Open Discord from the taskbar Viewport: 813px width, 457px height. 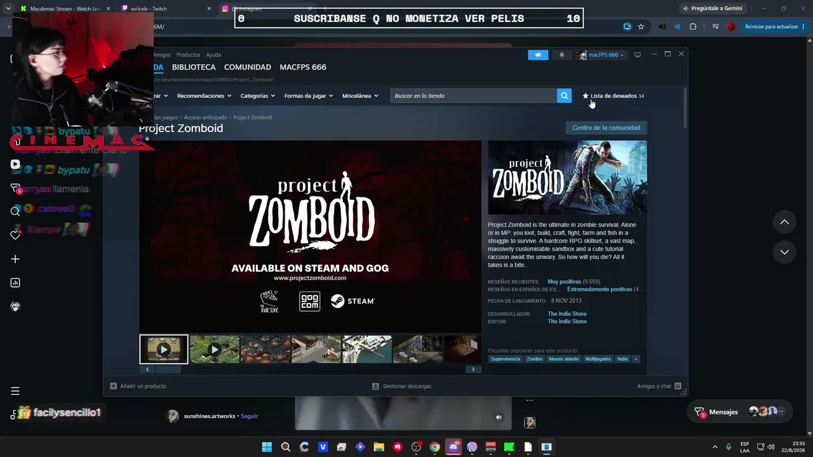(x=454, y=447)
